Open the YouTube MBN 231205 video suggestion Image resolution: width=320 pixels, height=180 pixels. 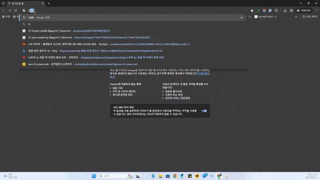[133, 44]
